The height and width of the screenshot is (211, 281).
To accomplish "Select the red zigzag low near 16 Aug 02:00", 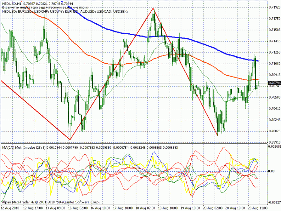I will click(70, 139).
